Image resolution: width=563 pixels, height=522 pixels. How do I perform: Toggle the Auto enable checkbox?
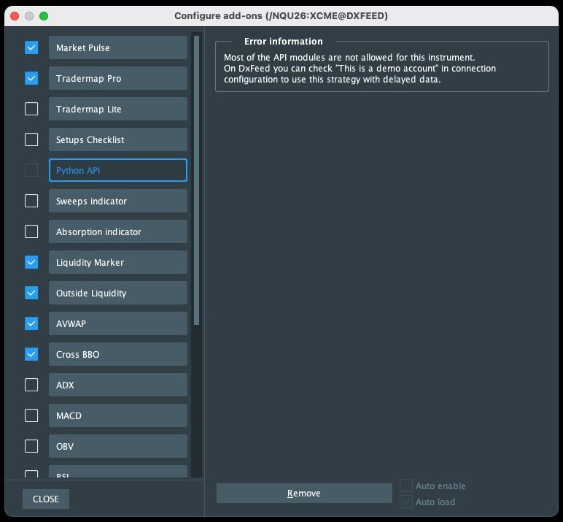pyautogui.click(x=406, y=485)
